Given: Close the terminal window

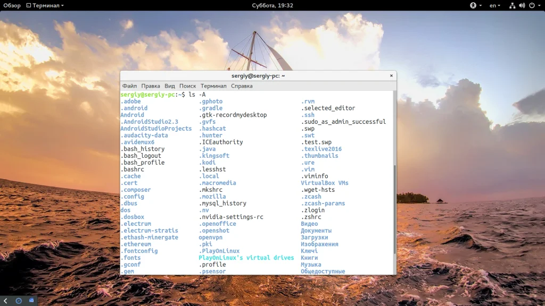Looking at the screenshot, I should coord(391,76).
